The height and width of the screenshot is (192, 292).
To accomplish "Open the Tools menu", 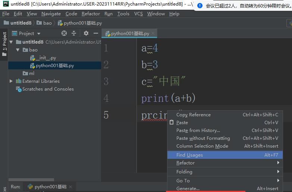I will point(123,14).
